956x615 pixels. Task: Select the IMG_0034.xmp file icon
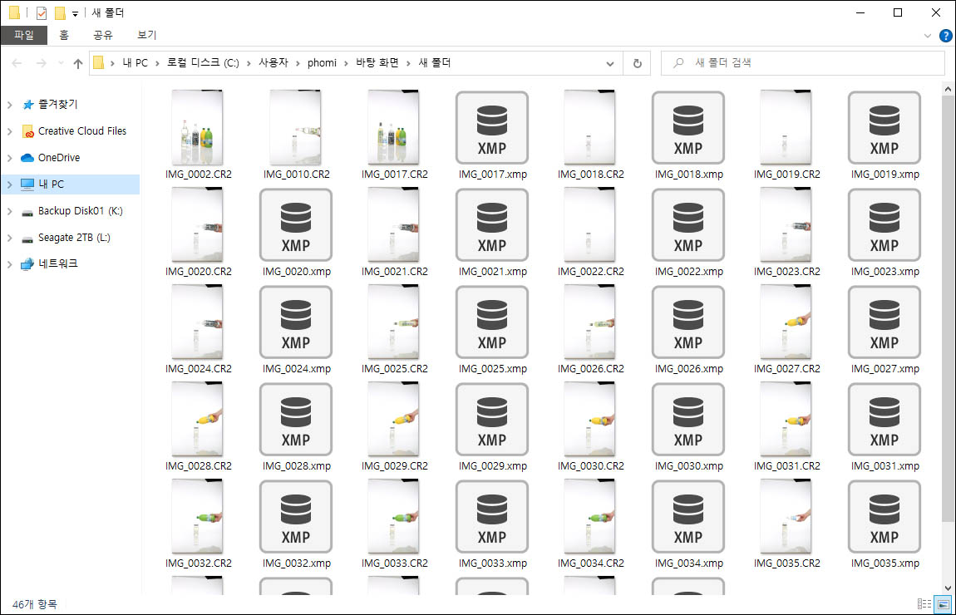[x=688, y=516]
